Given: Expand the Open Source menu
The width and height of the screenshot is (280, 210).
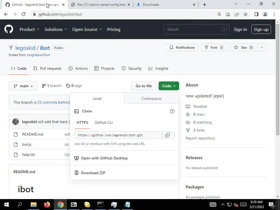Looking at the screenshot, I should pyautogui.click(x=87, y=30).
